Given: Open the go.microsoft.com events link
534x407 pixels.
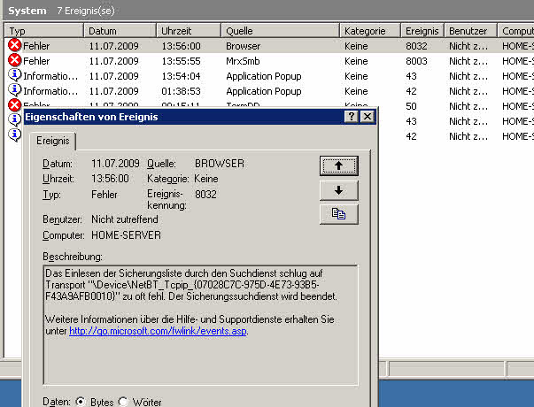Looking at the screenshot, I should pos(159,331).
